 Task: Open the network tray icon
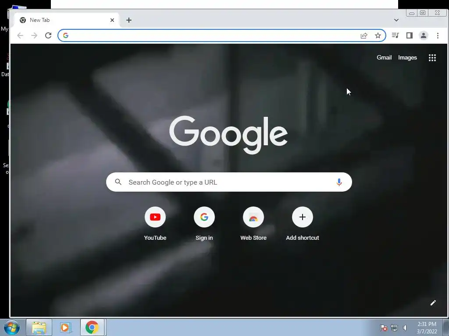pyautogui.click(x=394, y=328)
